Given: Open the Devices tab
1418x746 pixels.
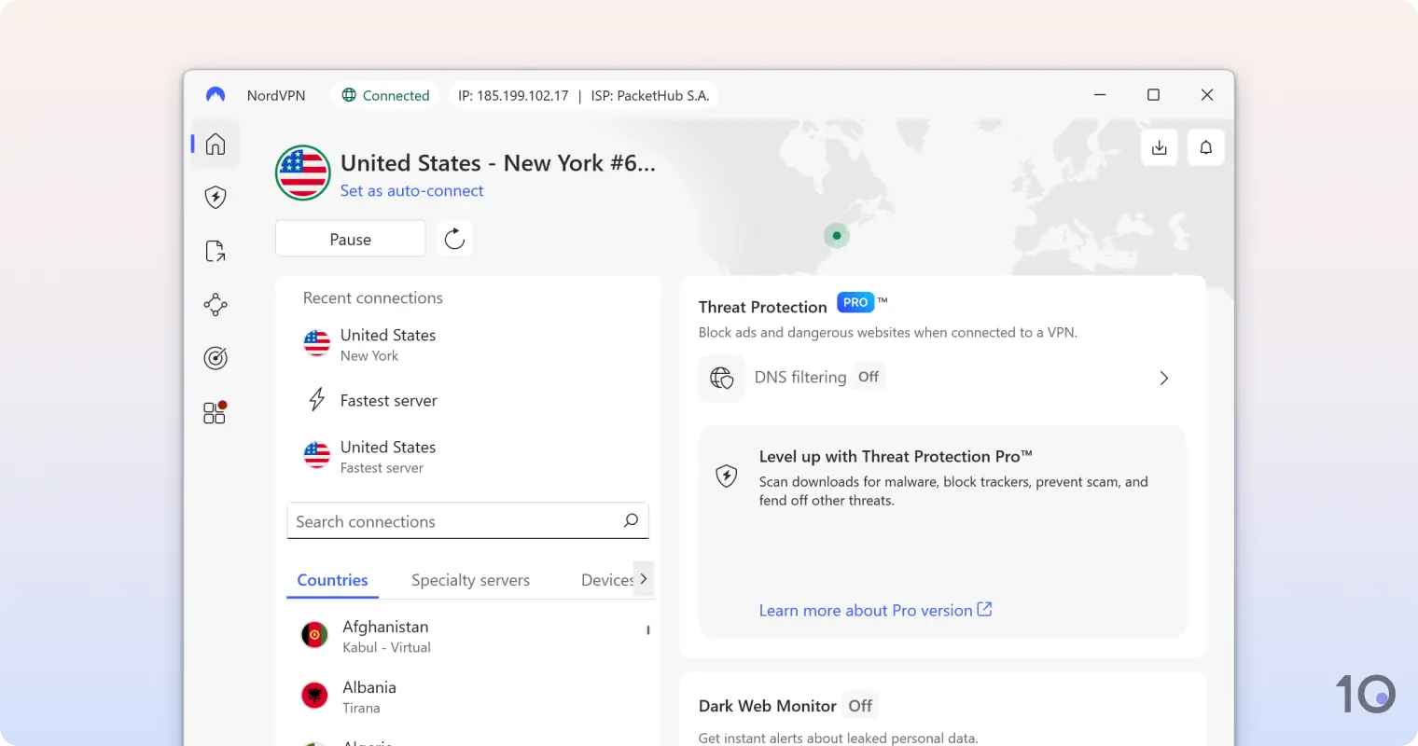Looking at the screenshot, I should click(x=606, y=579).
